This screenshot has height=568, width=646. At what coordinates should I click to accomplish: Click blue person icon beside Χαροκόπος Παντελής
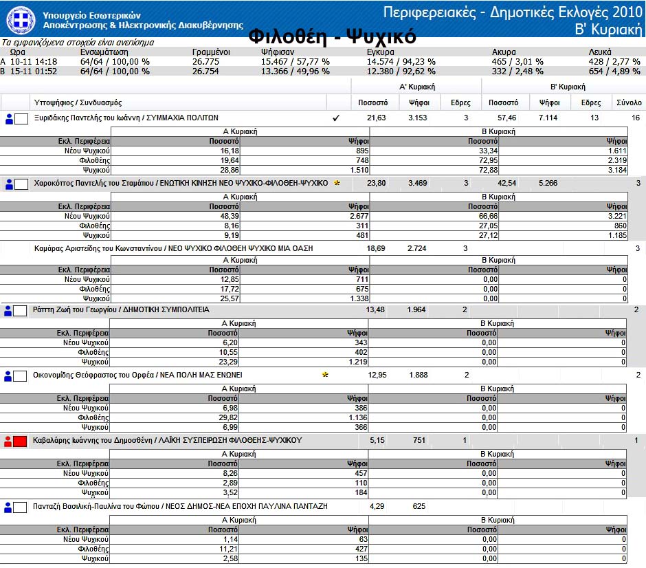click(10, 184)
